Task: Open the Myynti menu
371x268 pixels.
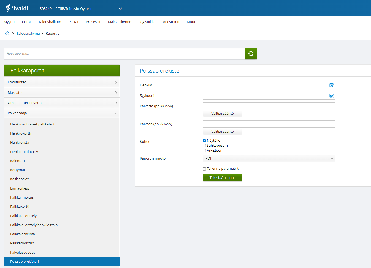Action: point(9,22)
